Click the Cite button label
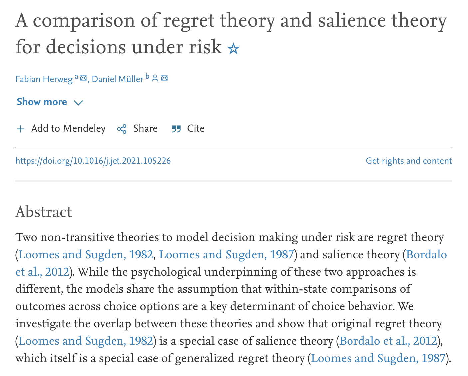Screen dimensions: 468x376 (196, 129)
